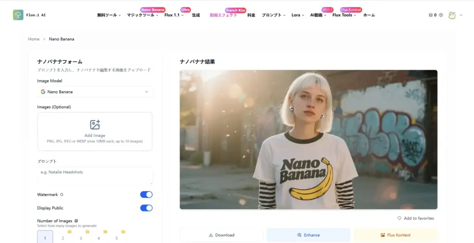
Task: Select 3 images to generate
Action: pos(81,237)
